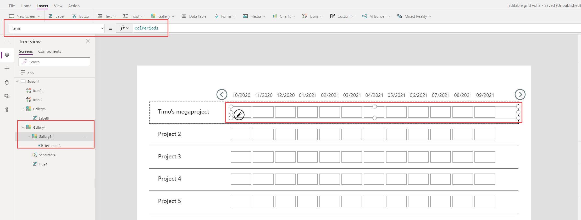This screenshot has width=581, height=220.
Task: Click the Tree view search box
Action: tap(54, 62)
